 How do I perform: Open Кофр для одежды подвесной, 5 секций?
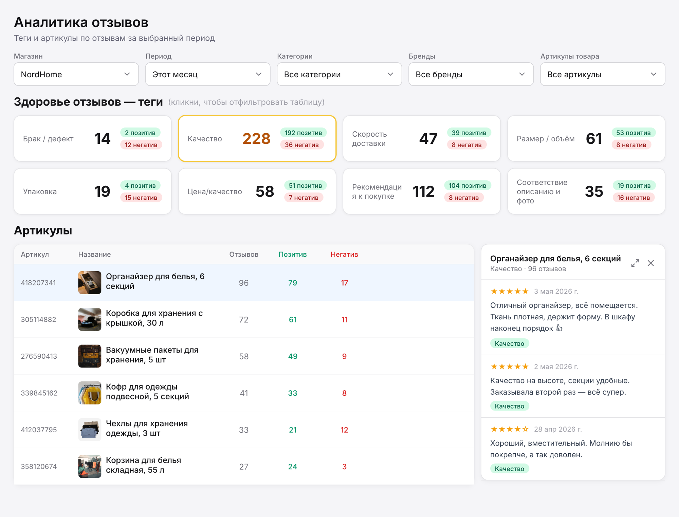[x=147, y=392]
